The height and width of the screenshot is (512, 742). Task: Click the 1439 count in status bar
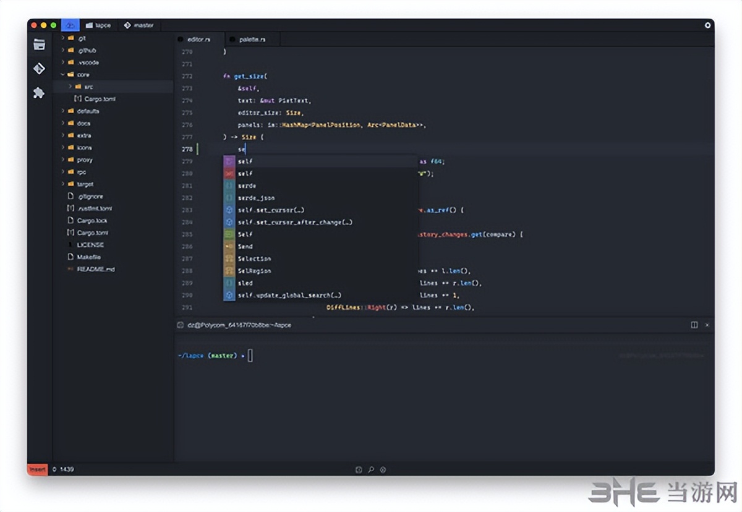pos(67,469)
